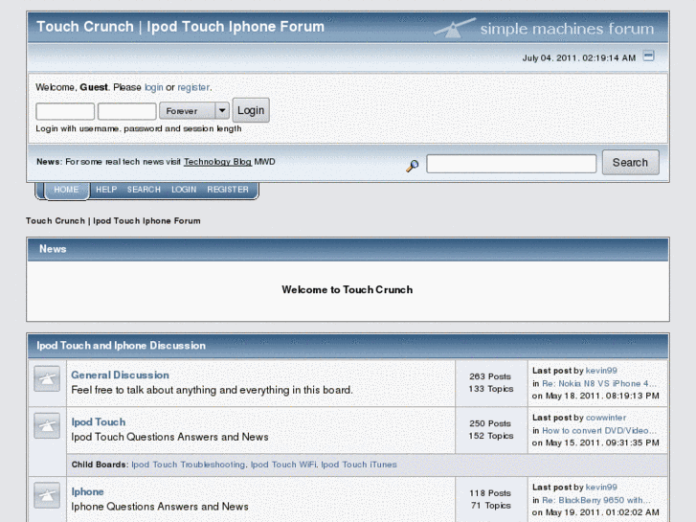View cowwinter user profile
Viewport: 696px width, 522px height.
(x=606, y=418)
